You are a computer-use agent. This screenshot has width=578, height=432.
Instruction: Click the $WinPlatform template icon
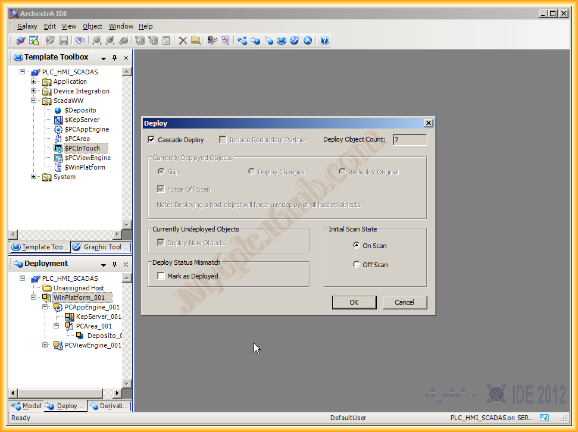[58, 167]
